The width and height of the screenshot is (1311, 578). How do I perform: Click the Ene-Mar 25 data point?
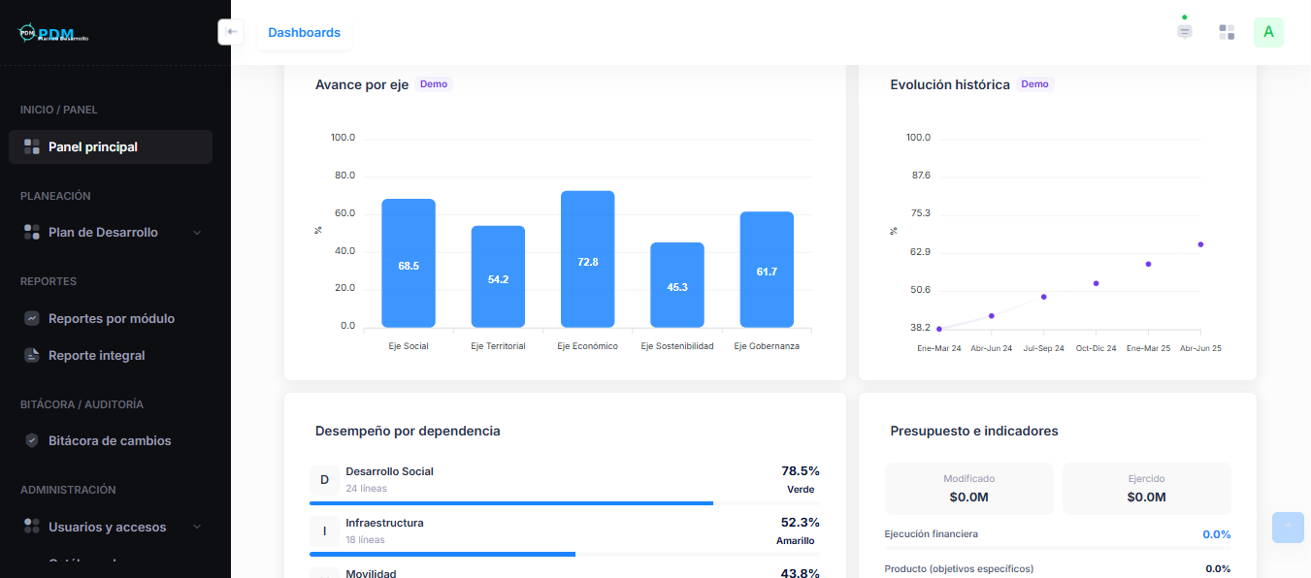coord(1148,264)
